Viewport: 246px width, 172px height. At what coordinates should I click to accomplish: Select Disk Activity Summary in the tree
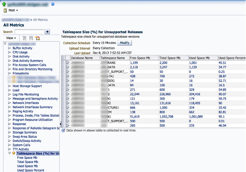(28, 61)
